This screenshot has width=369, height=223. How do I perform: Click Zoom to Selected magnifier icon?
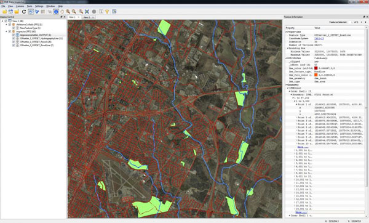81,12
